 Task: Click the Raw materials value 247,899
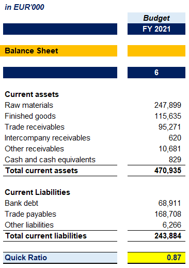(168, 105)
